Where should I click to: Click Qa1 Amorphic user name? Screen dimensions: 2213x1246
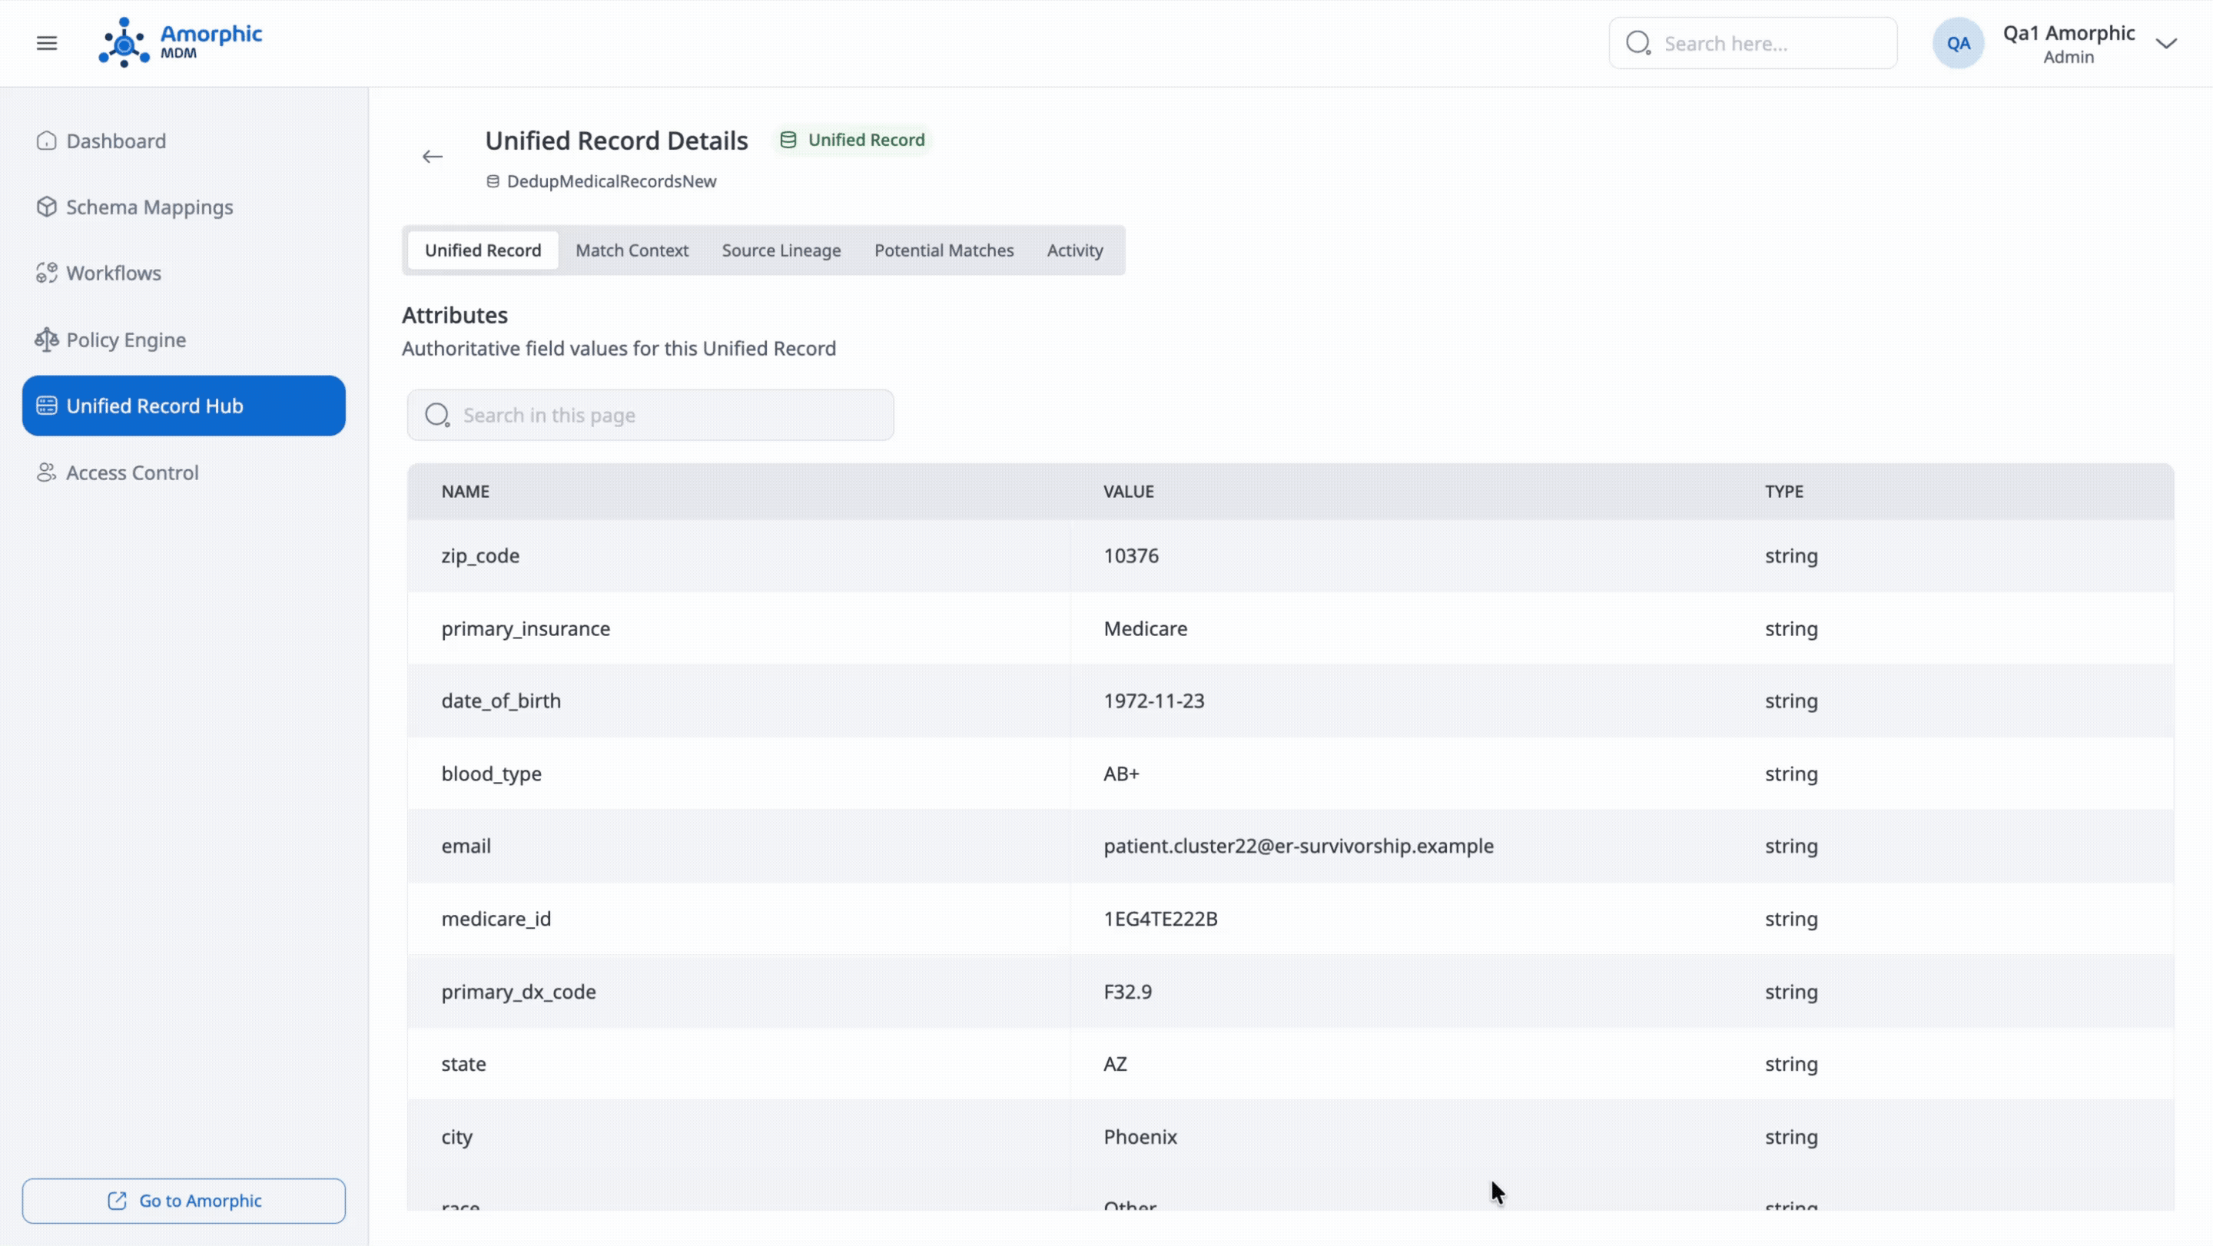[2069, 32]
